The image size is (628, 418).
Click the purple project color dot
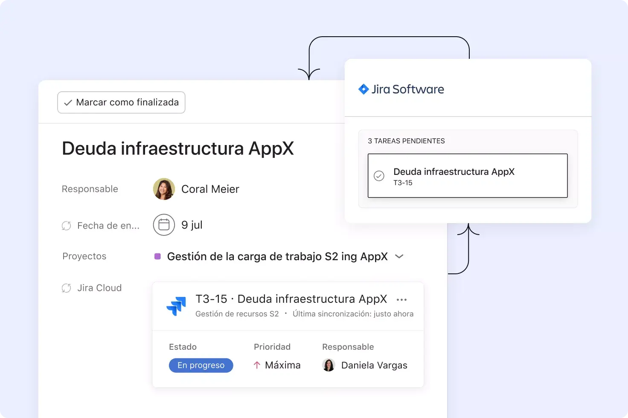click(x=157, y=256)
